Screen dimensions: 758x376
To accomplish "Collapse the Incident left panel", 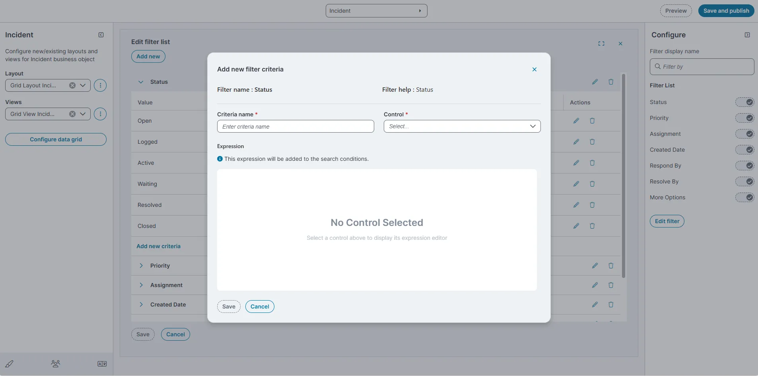I will pos(101,35).
